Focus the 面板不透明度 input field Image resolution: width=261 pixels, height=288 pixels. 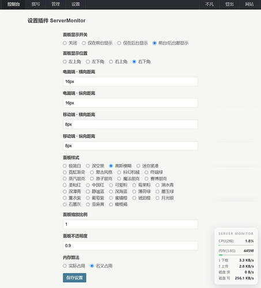point(130,245)
